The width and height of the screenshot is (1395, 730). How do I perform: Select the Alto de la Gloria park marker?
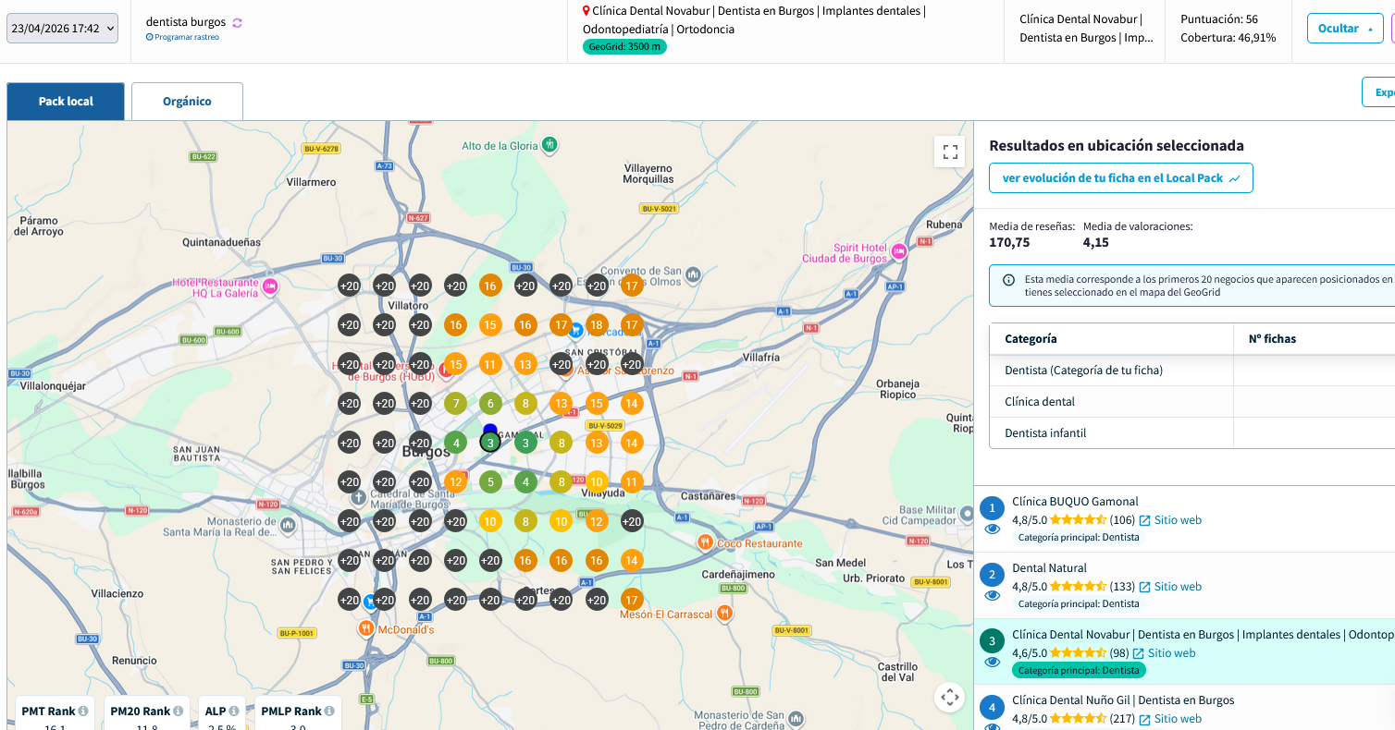[550, 145]
